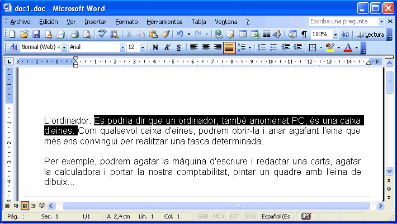The height and width of the screenshot is (224, 397).
Task: Toggle bold (N) formatting
Action: 155,47
